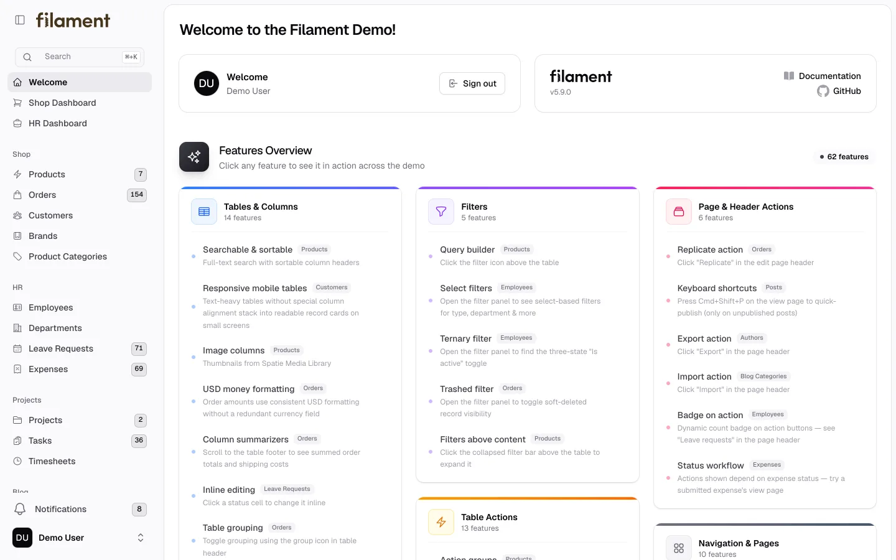Click the Tables & Columns card icon
This screenshot has height=560, width=896.
click(204, 212)
